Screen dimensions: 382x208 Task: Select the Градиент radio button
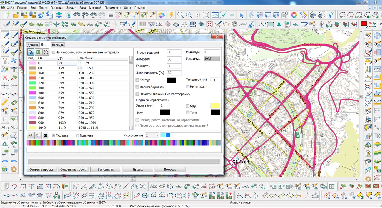pos(78,135)
